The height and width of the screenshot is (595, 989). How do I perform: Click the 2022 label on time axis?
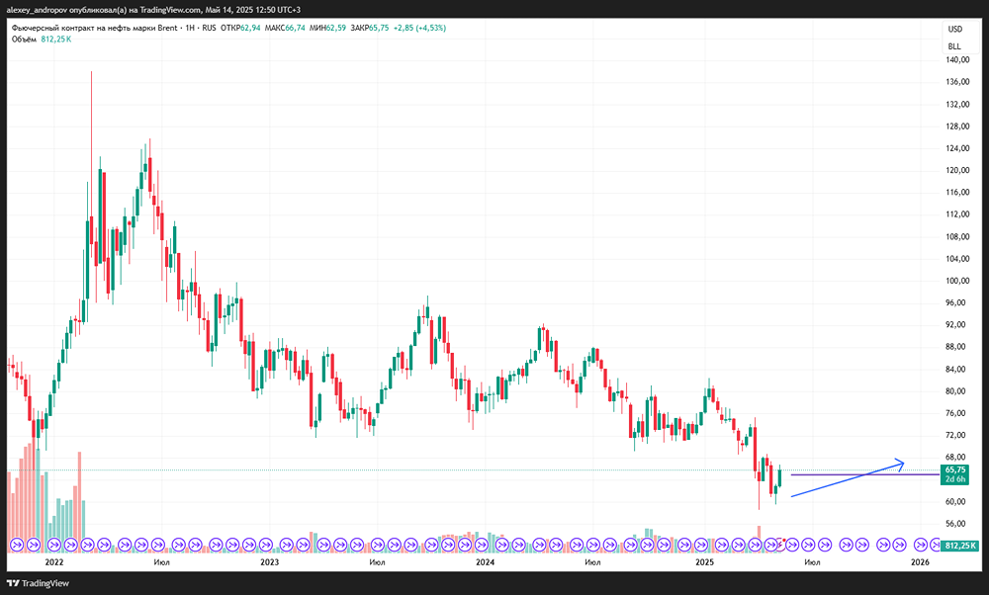54,562
